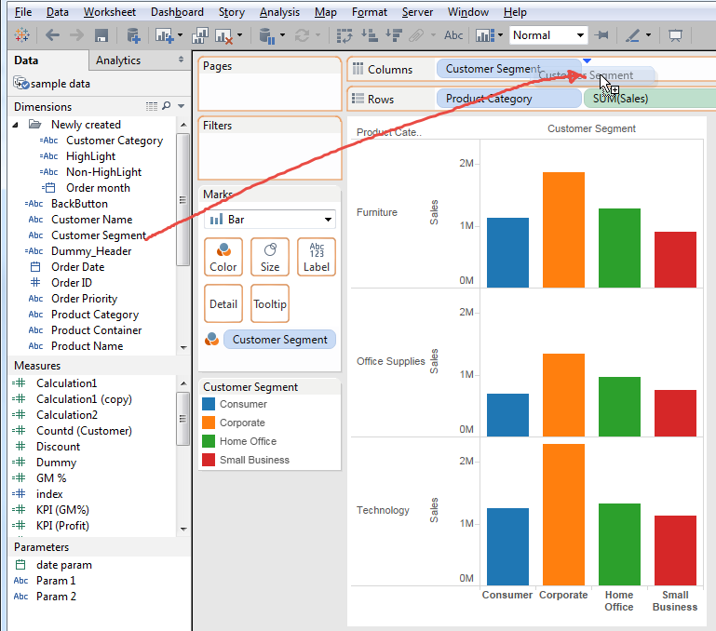Click the Detail button on the Marks card
Screen dimensions: 716x631
click(223, 303)
